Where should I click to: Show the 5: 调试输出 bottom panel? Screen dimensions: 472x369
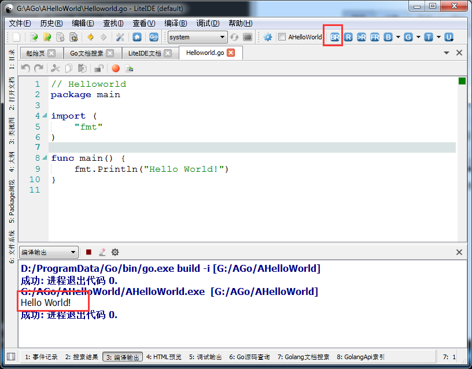(x=205, y=357)
